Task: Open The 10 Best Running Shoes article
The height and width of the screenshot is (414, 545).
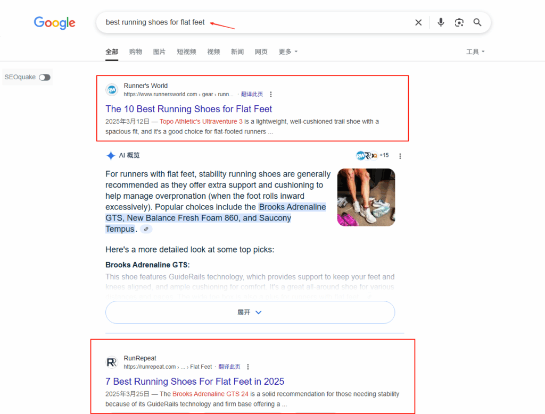Action: (188, 109)
